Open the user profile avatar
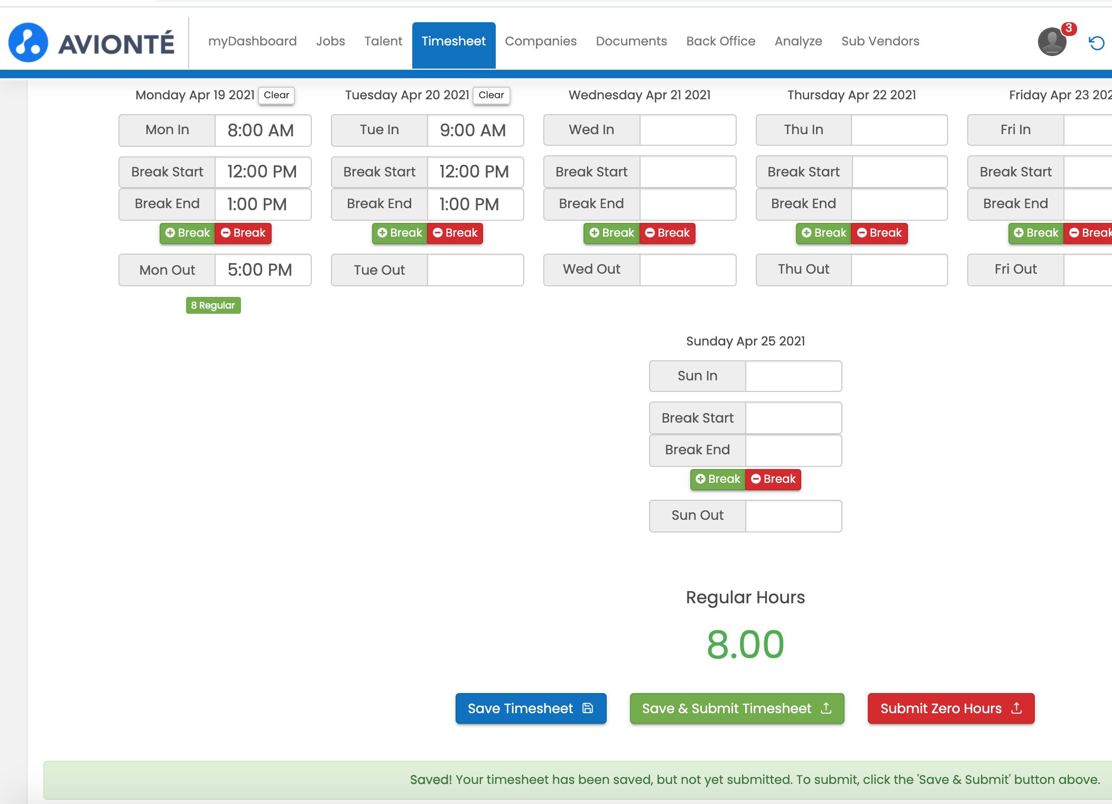This screenshot has width=1112, height=804. pos(1052,42)
